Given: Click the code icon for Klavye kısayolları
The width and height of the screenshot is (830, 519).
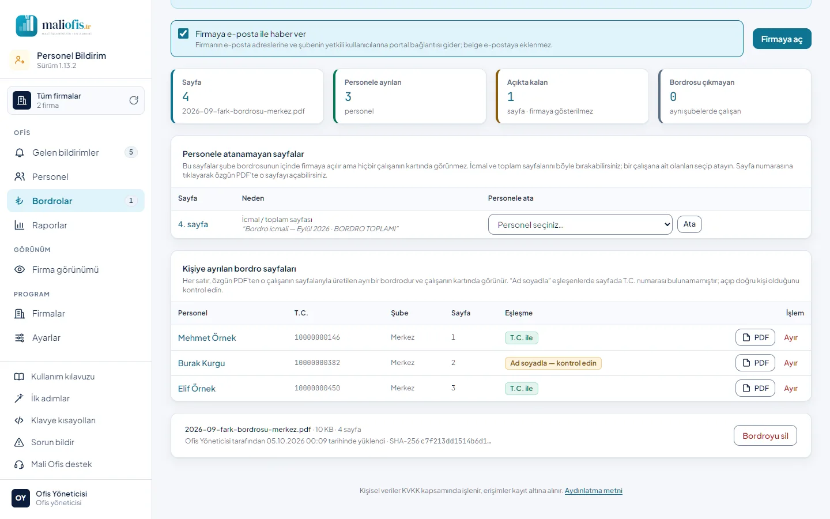Looking at the screenshot, I should [19, 420].
